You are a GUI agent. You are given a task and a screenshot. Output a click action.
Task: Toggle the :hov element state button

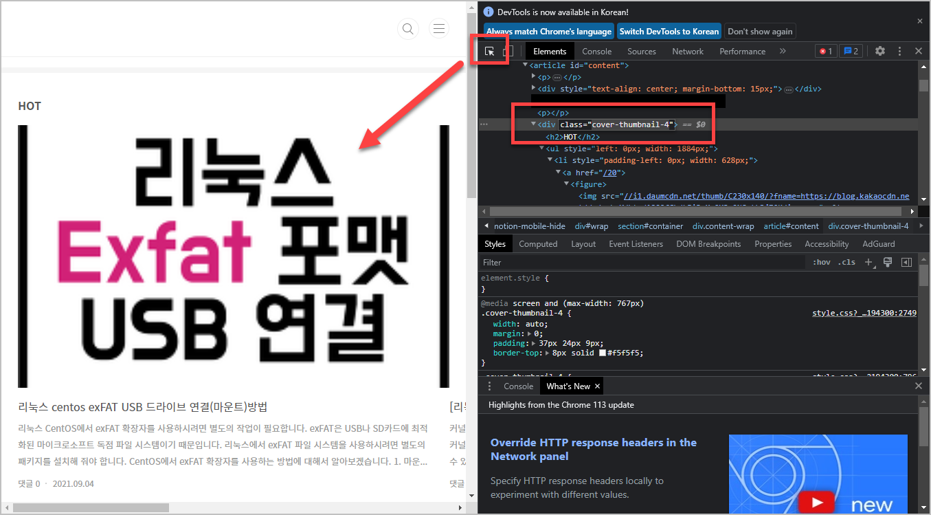[822, 262]
